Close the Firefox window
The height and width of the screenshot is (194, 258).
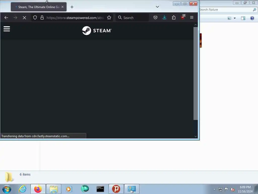pos(193,4)
